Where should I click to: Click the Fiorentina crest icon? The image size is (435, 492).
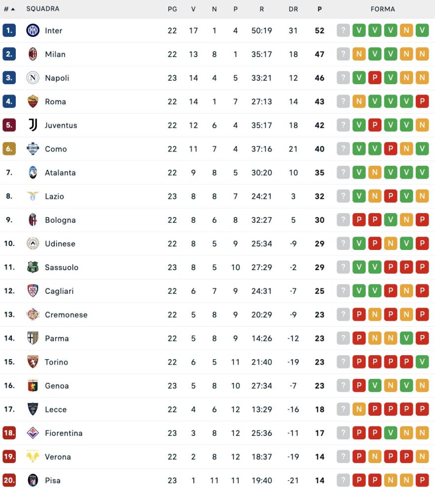click(x=32, y=433)
